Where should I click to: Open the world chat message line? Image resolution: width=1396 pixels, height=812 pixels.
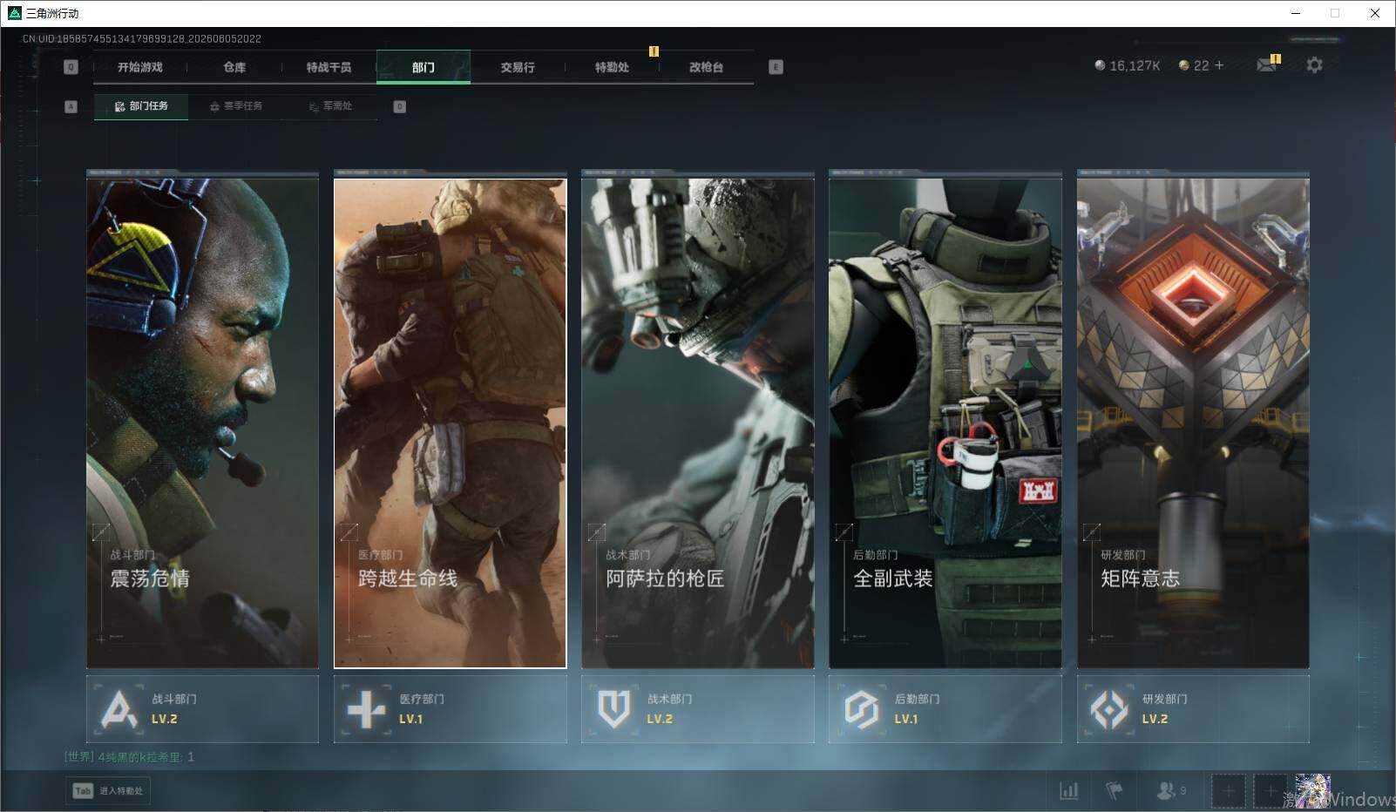pos(129,757)
